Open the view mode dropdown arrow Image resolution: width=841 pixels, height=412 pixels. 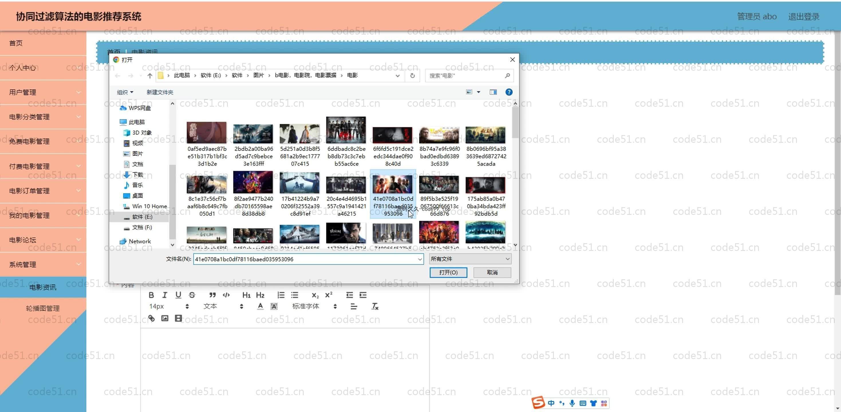click(x=479, y=92)
